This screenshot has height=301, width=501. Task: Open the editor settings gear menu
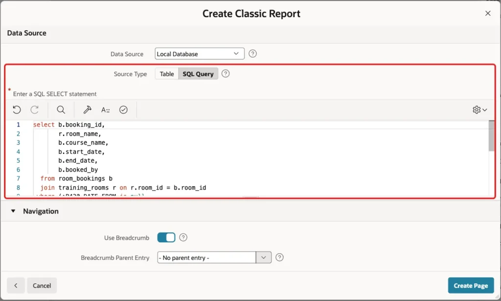[479, 110]
